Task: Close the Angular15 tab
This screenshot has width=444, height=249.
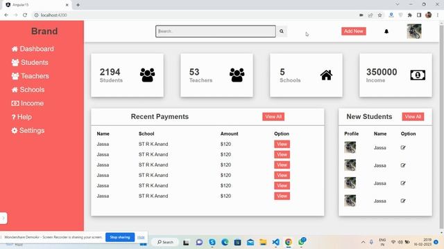Action: click(67, 5)
